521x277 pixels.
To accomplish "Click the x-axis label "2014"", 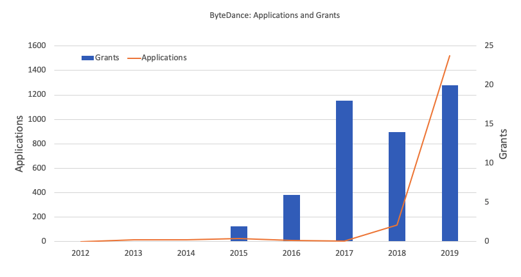I will pos(186,253).
